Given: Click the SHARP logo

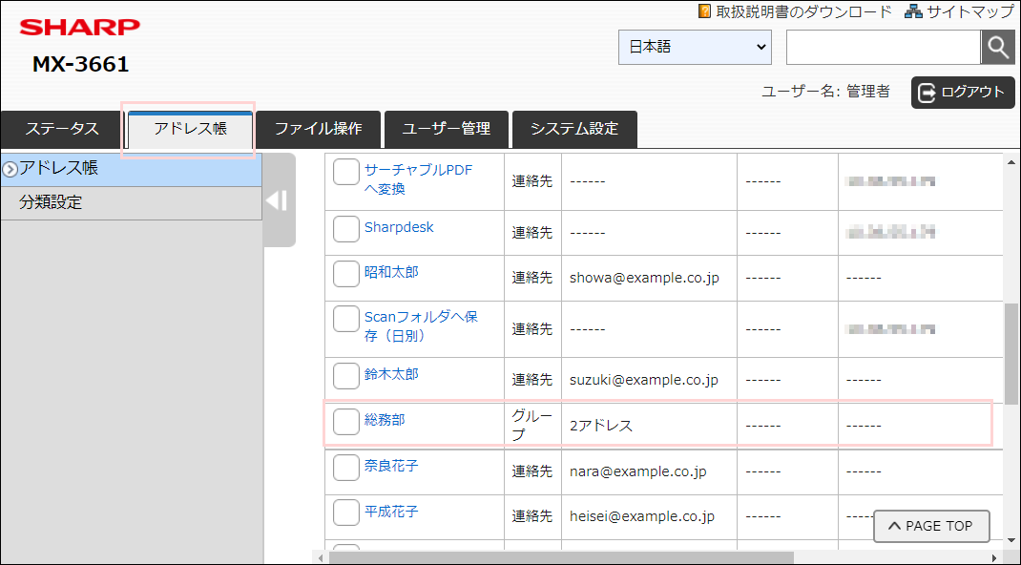Looking at the screenshot, I should pyautogui.click(x=80, y=27).
